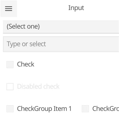
Task: Toggle the box beside Check
Action: tap(10, 65)
